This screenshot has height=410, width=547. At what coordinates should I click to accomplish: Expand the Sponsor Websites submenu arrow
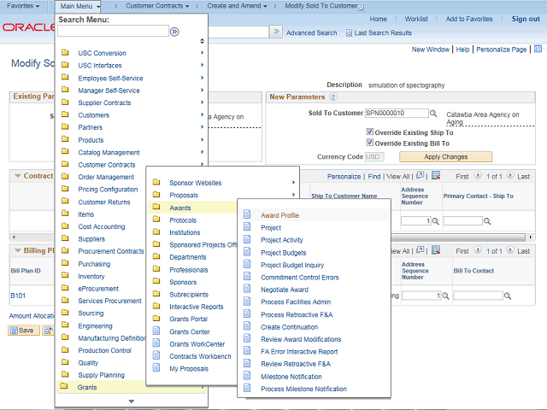(293, 182)
